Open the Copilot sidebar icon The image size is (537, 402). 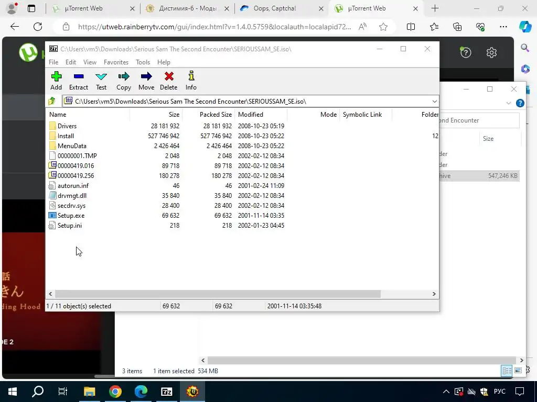[x=525, y=27]
